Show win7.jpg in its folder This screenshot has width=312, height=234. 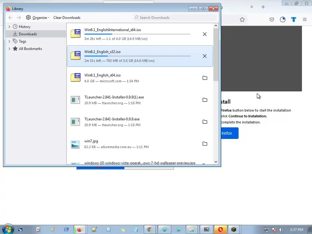(205, 144)
